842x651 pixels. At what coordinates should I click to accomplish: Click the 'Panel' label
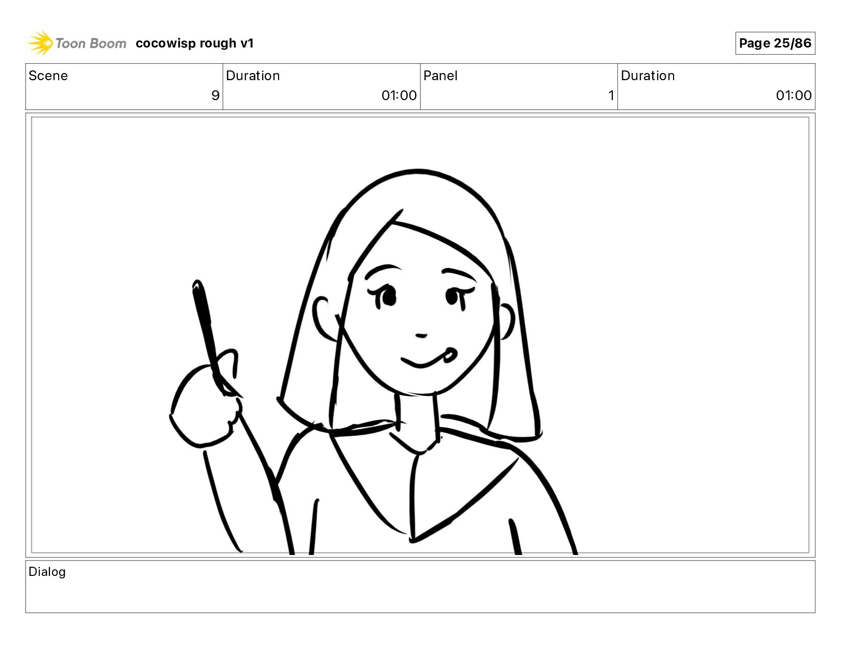[x=440, y=76]
